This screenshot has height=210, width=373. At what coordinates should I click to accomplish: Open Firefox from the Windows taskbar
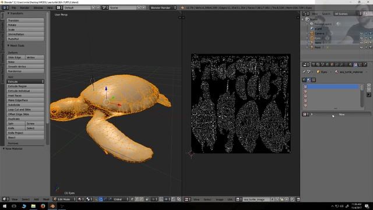(43, 206)
